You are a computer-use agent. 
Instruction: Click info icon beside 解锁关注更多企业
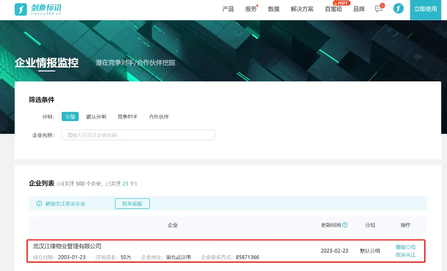39,204
